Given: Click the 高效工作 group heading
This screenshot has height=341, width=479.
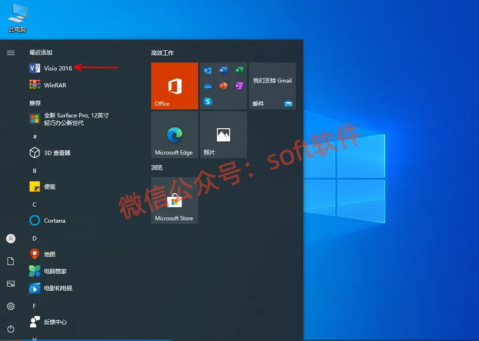Looking at the screenshot, I should pyautogui.click(x=162, y=53).
